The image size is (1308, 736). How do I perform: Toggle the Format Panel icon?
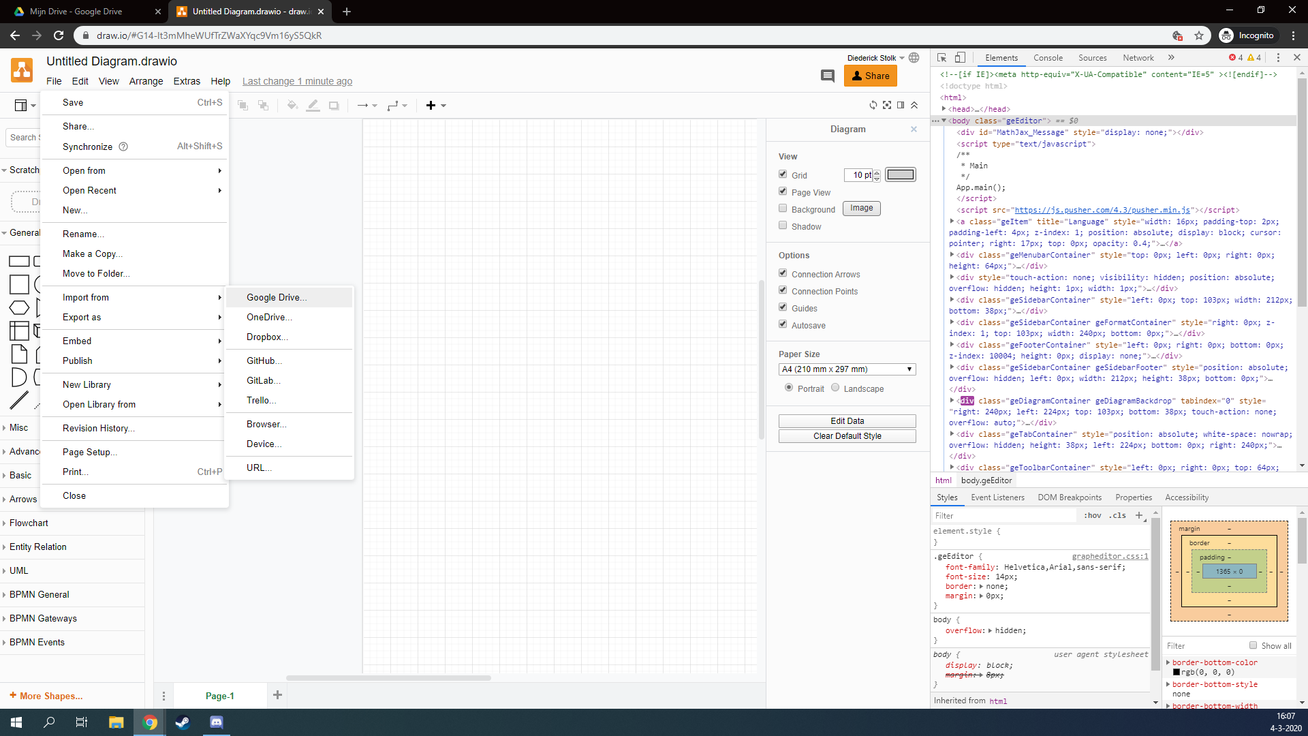[x=901, y=105]
